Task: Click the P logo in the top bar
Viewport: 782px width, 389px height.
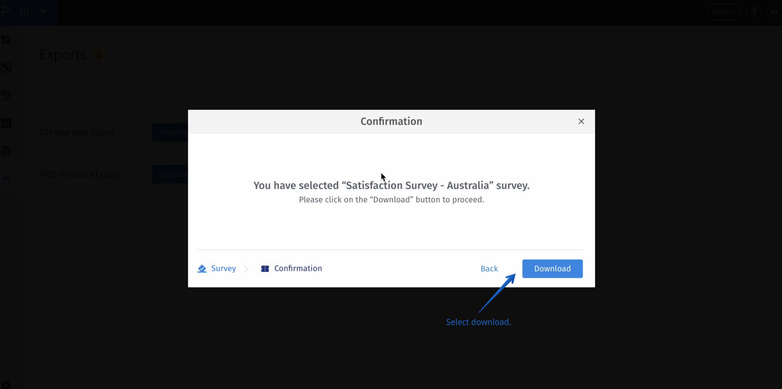Action: 6,11
